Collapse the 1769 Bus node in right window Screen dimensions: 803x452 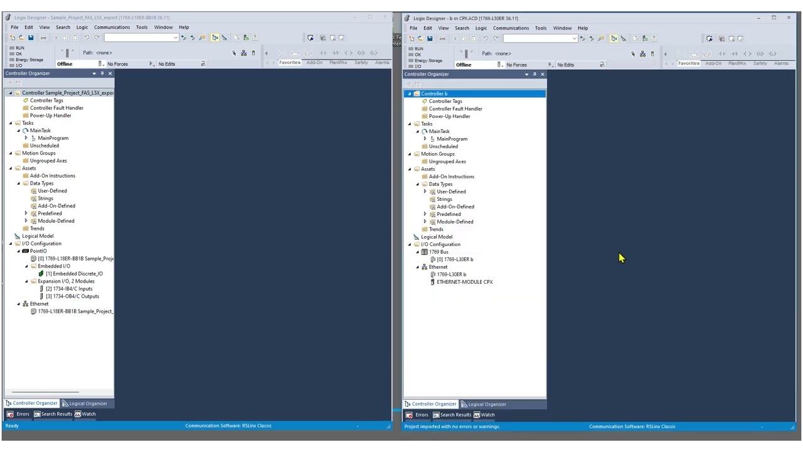click(417, 252)
